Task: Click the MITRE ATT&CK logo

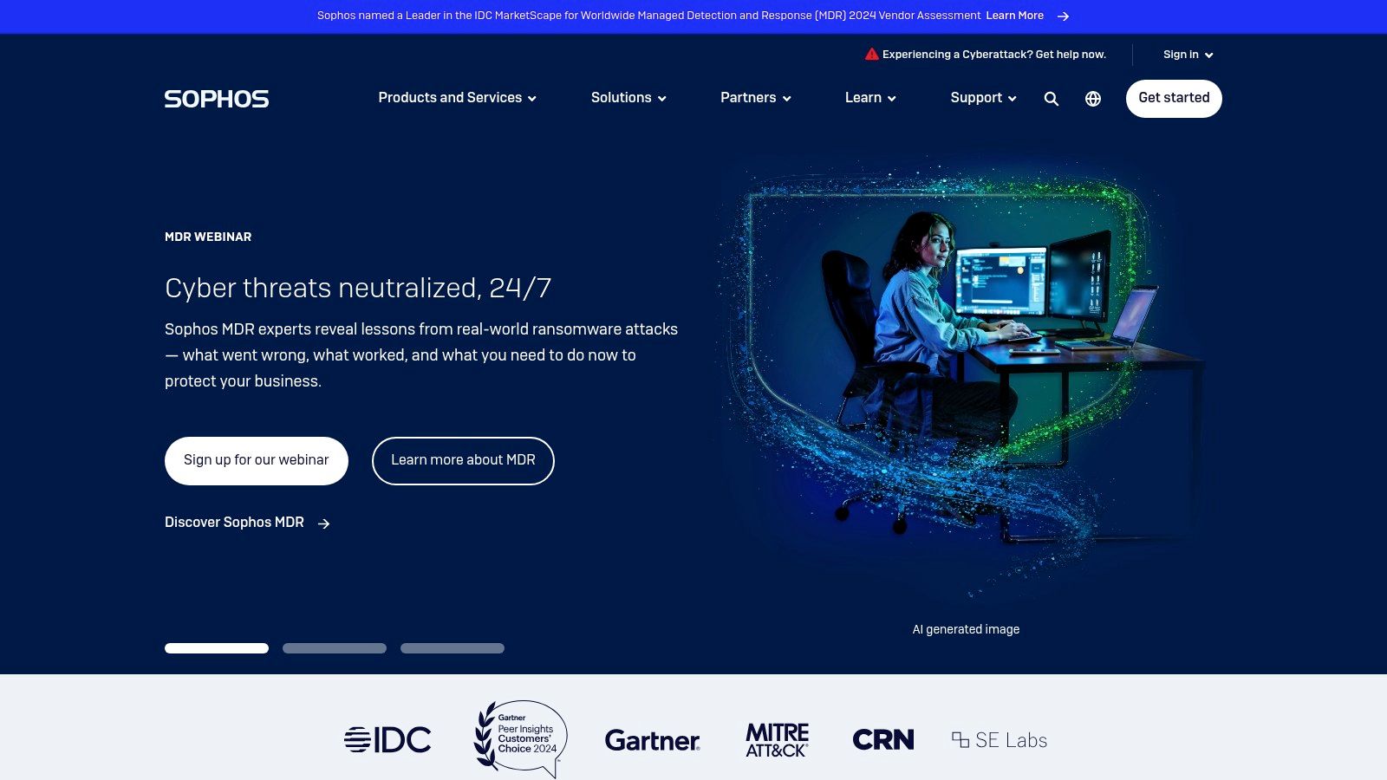Action: pos(777,740)
